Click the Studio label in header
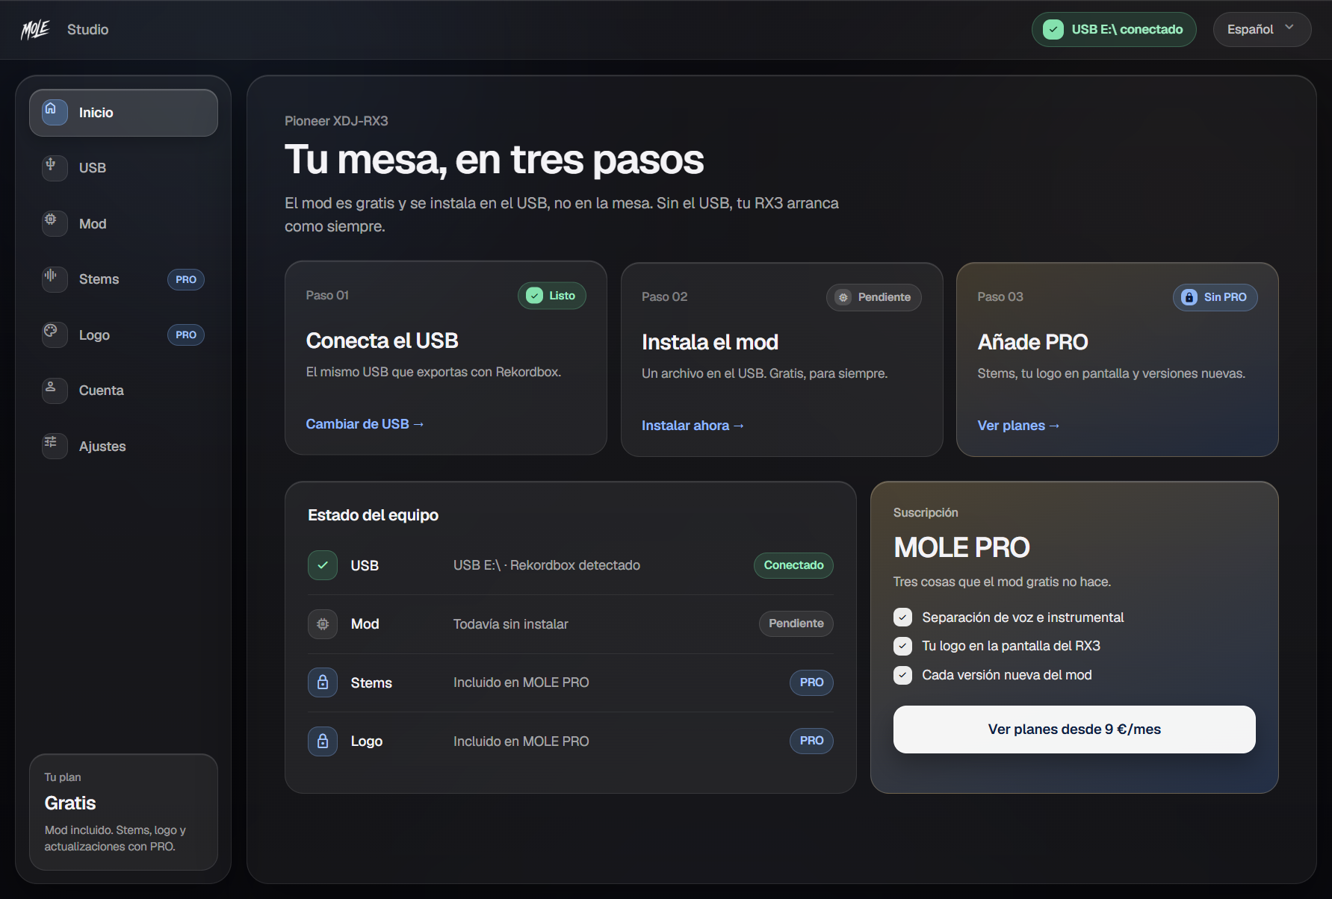Viewport: 1332px width, 899px height. click(87, 30)
